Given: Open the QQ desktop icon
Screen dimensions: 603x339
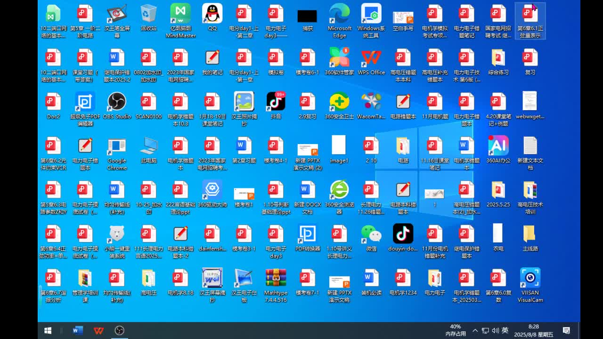Looking at the screenshot, I should point(212,18).
